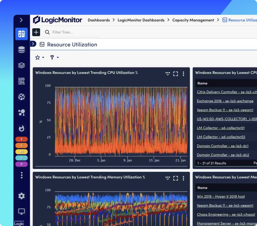Open the Mapping nodes sidebar icon
257x226 pixels.
(21, 113)
